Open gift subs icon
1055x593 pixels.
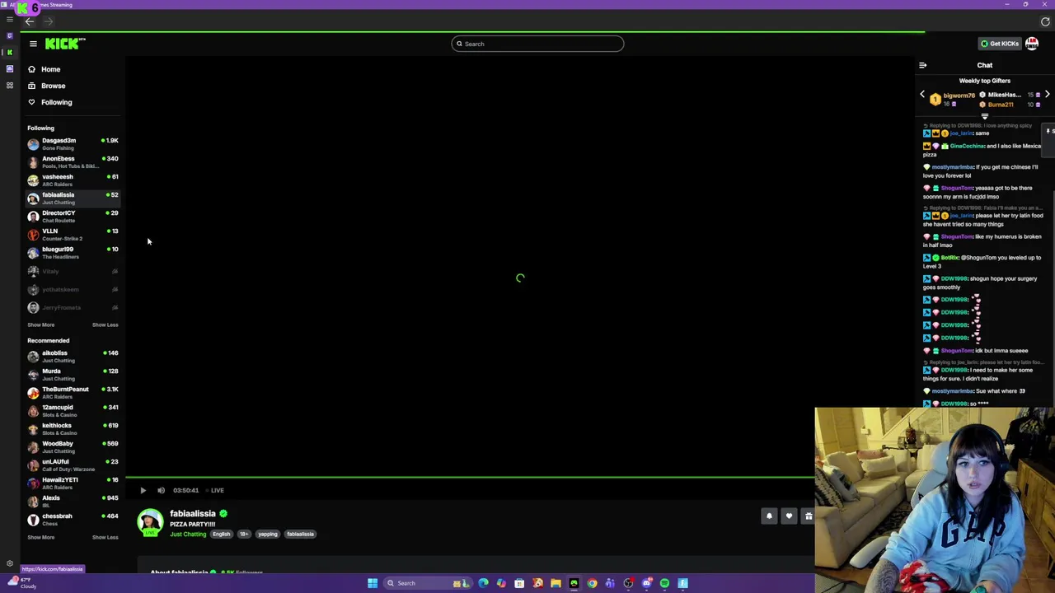(x=808, y=516)
